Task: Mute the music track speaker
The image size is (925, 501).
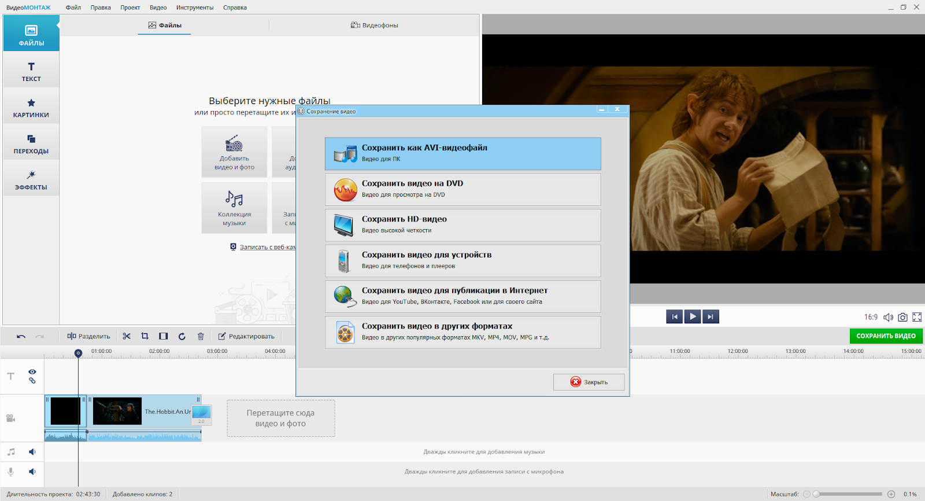Action: tap(32, 452)
